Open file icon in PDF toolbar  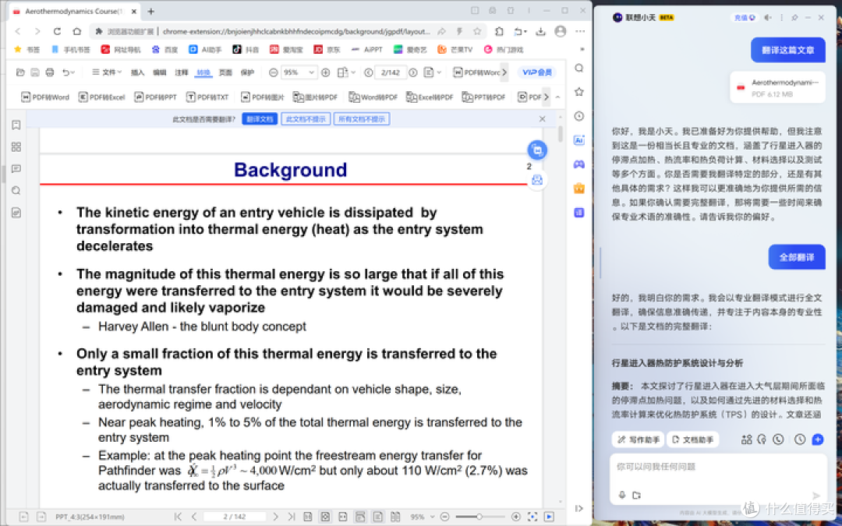point(20,72)
